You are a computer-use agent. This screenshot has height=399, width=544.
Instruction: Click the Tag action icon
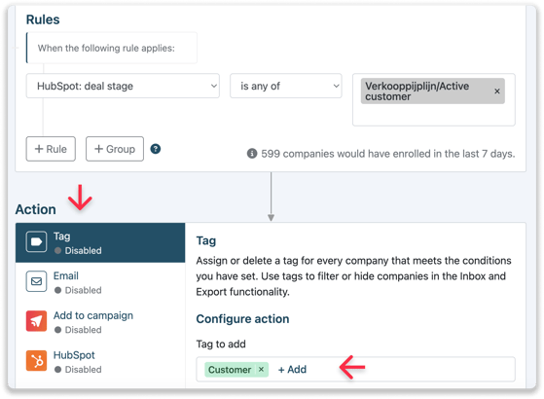coord(36,241)
